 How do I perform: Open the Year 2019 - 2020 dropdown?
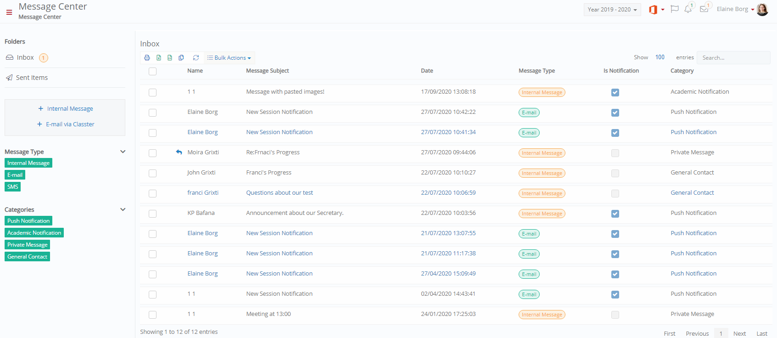[x=612, y=10]
